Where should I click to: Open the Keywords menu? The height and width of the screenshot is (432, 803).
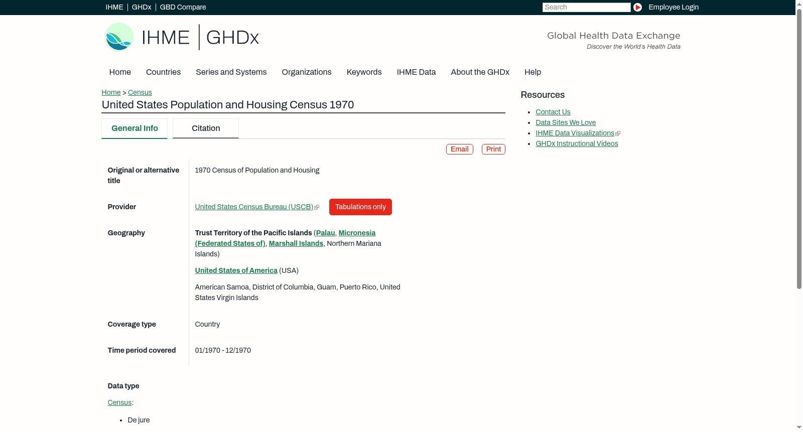point(364,72)
